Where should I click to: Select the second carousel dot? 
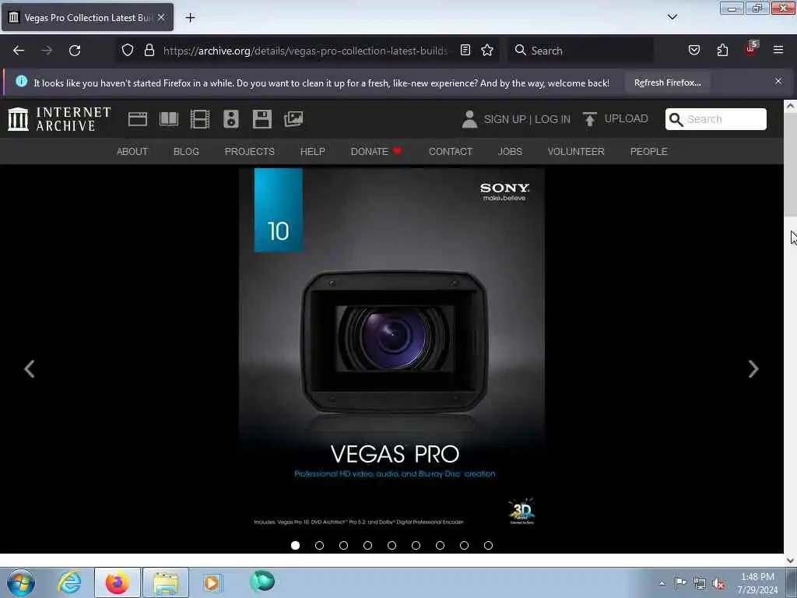click(x=319, y=545)
